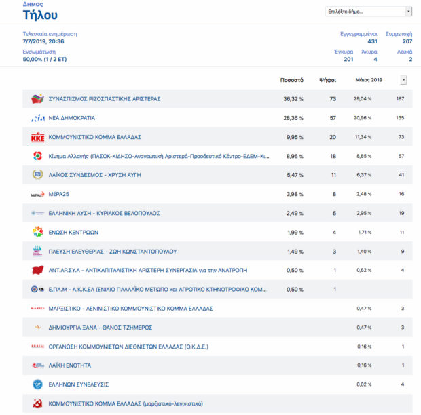Click the Elliniki Lysi party logo
Screen dimensions: 421x415
tap(38, 213)
